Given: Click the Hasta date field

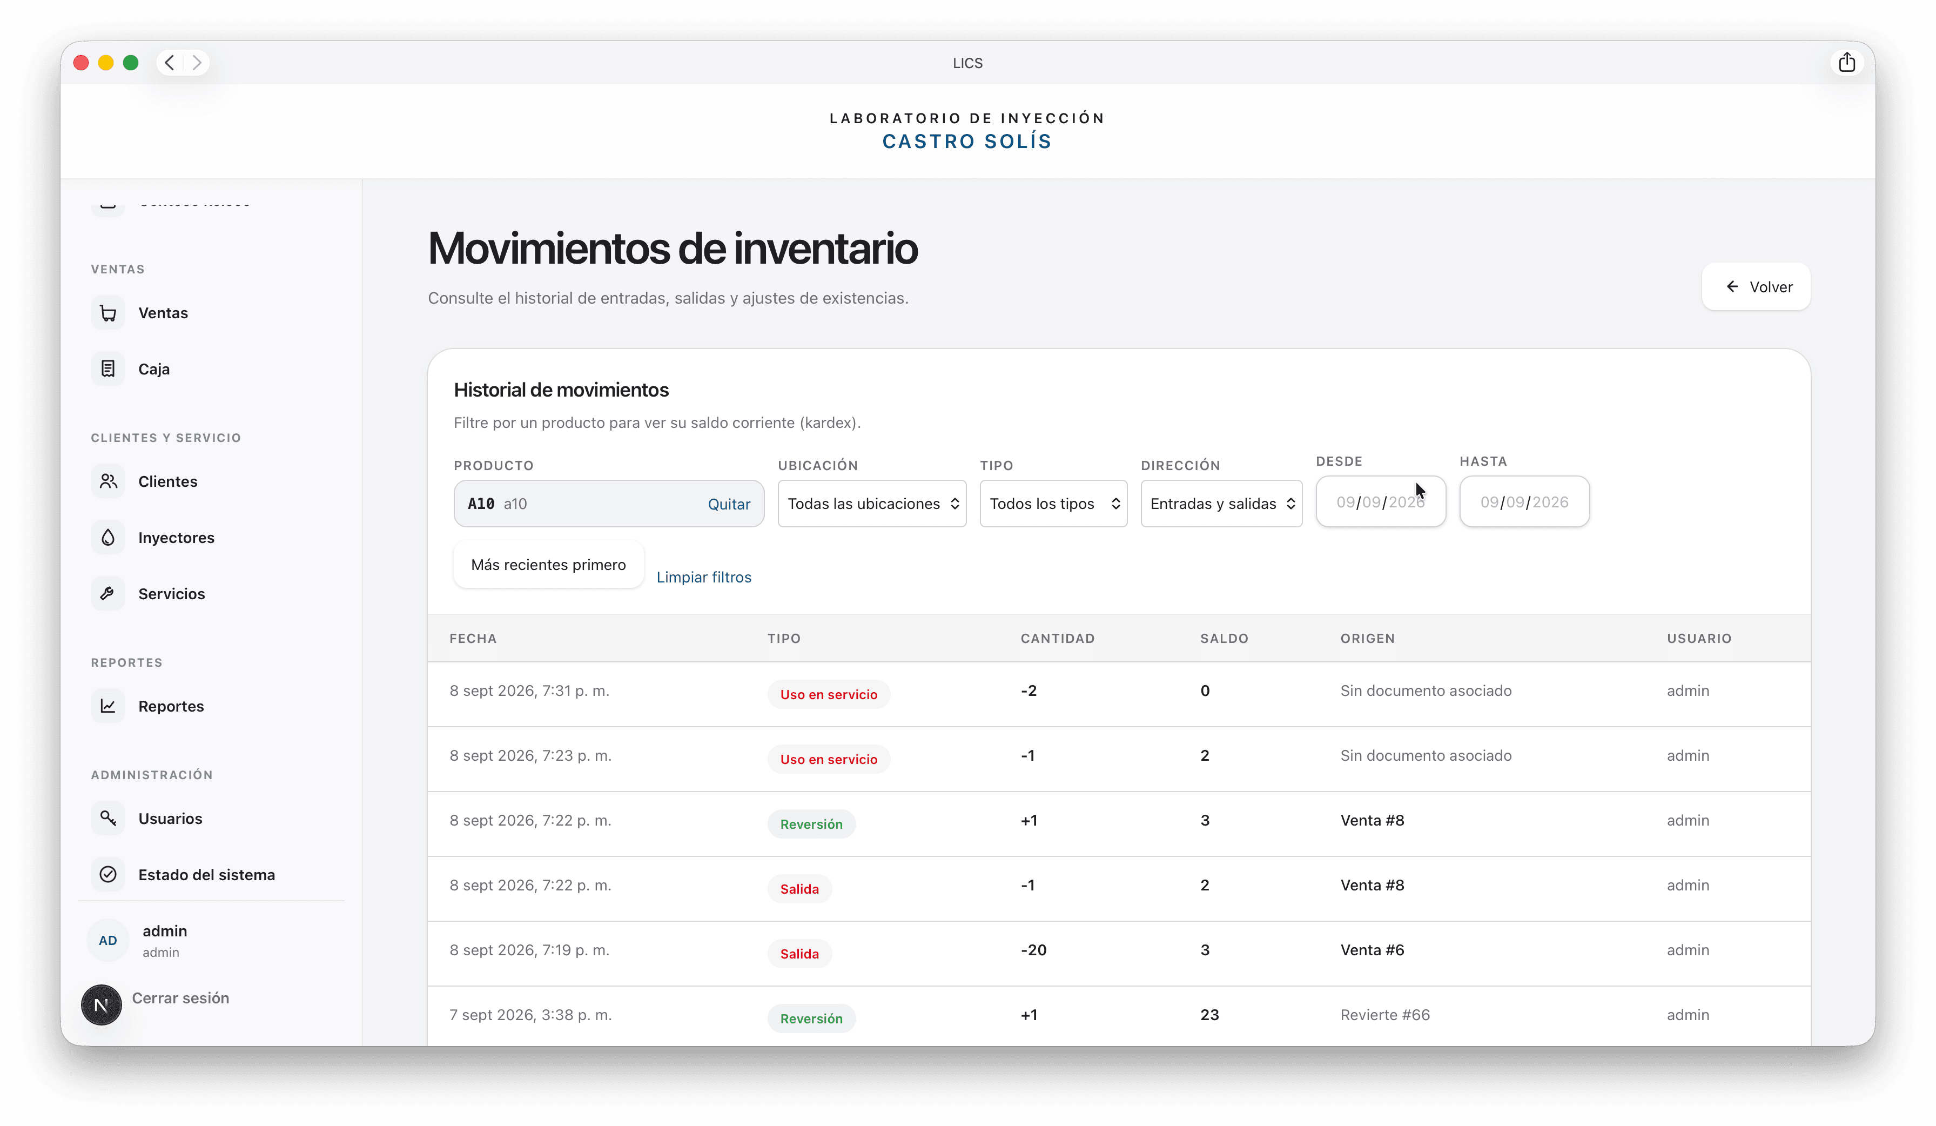Looking at the screenshot, I should click(x=1523, y=502).
